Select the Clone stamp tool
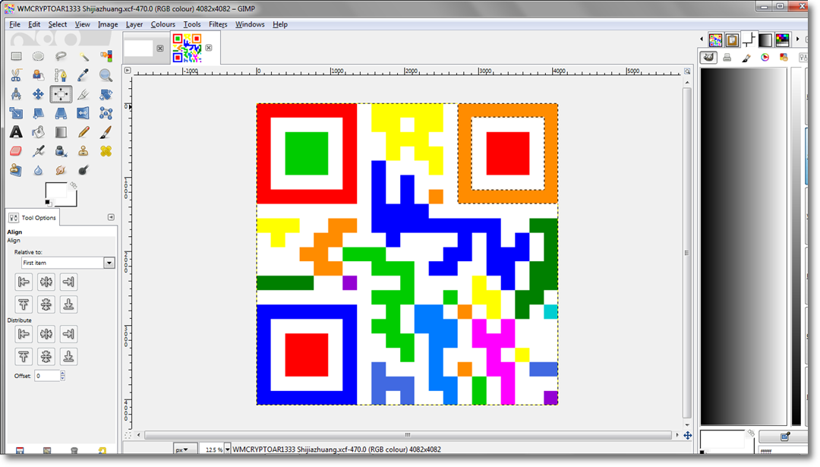820x467 pixels. [x=84, y=151]
